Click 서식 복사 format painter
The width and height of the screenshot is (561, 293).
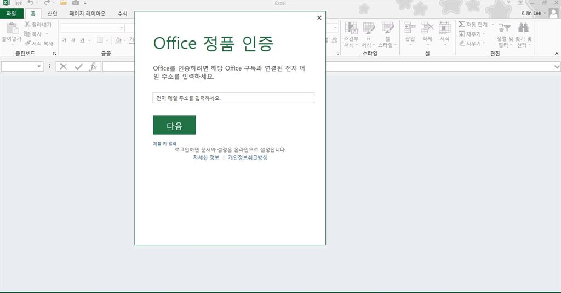(39, 43)
